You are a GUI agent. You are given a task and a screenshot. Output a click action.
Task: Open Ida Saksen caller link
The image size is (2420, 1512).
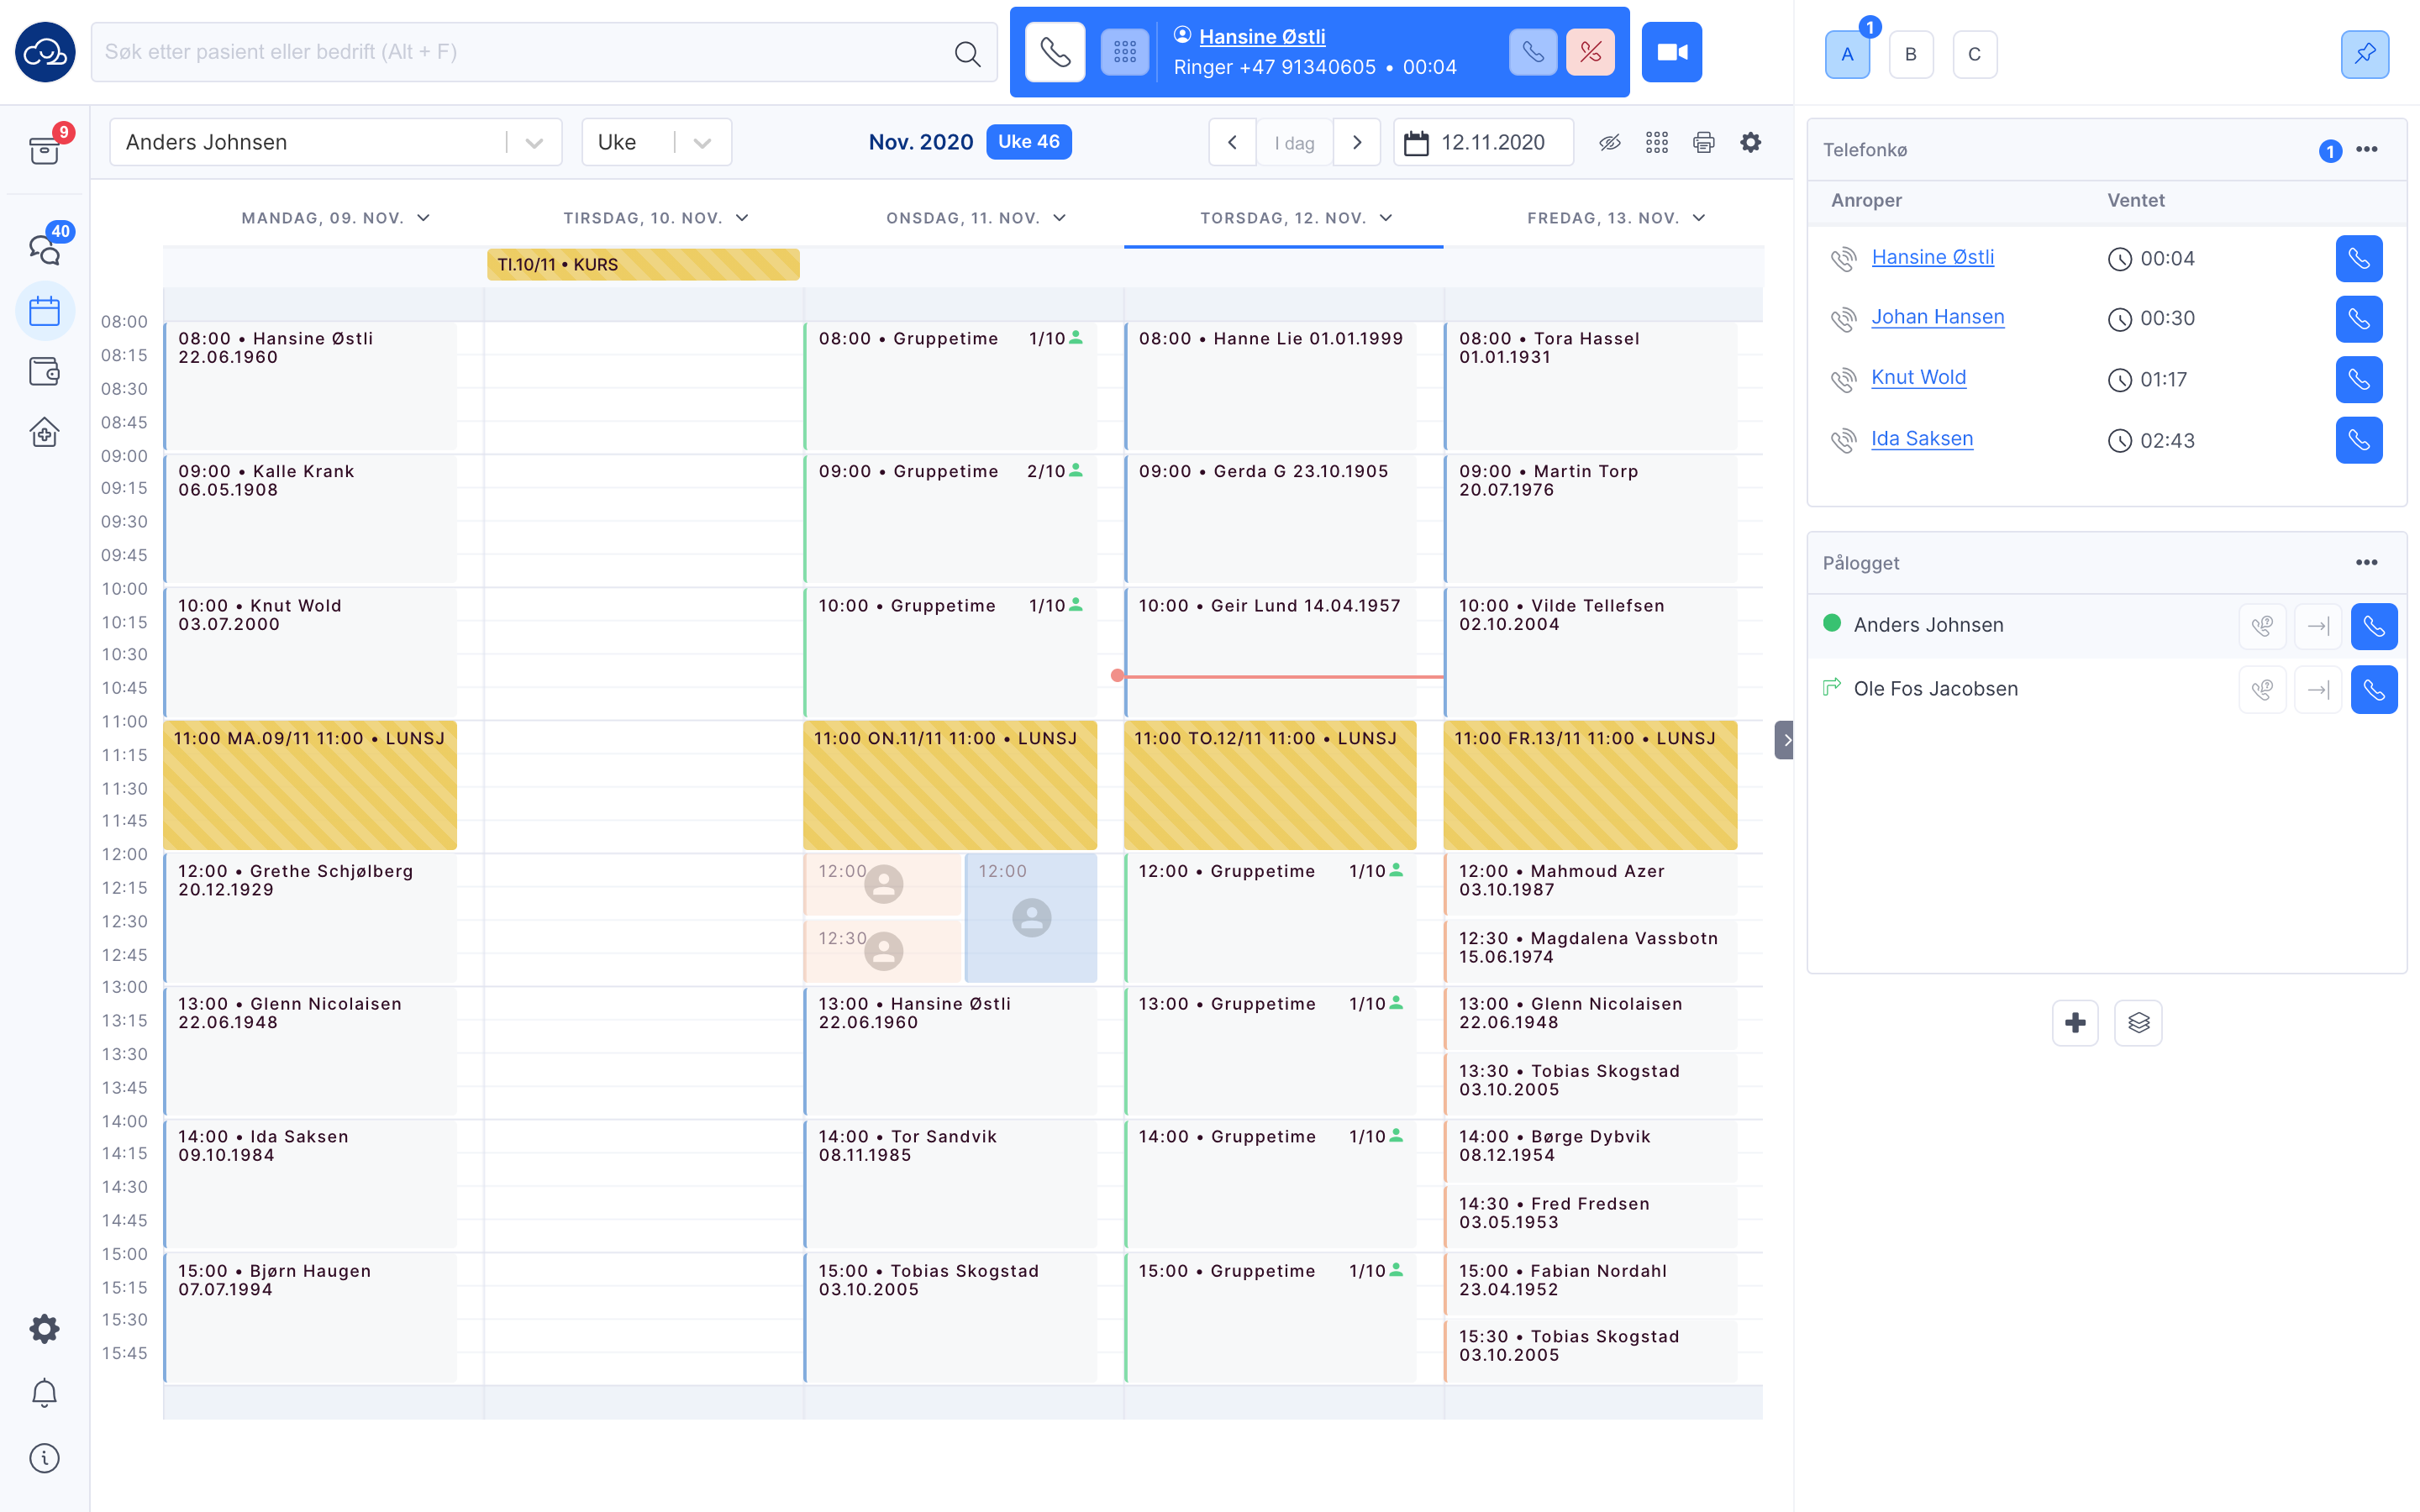1922,439
